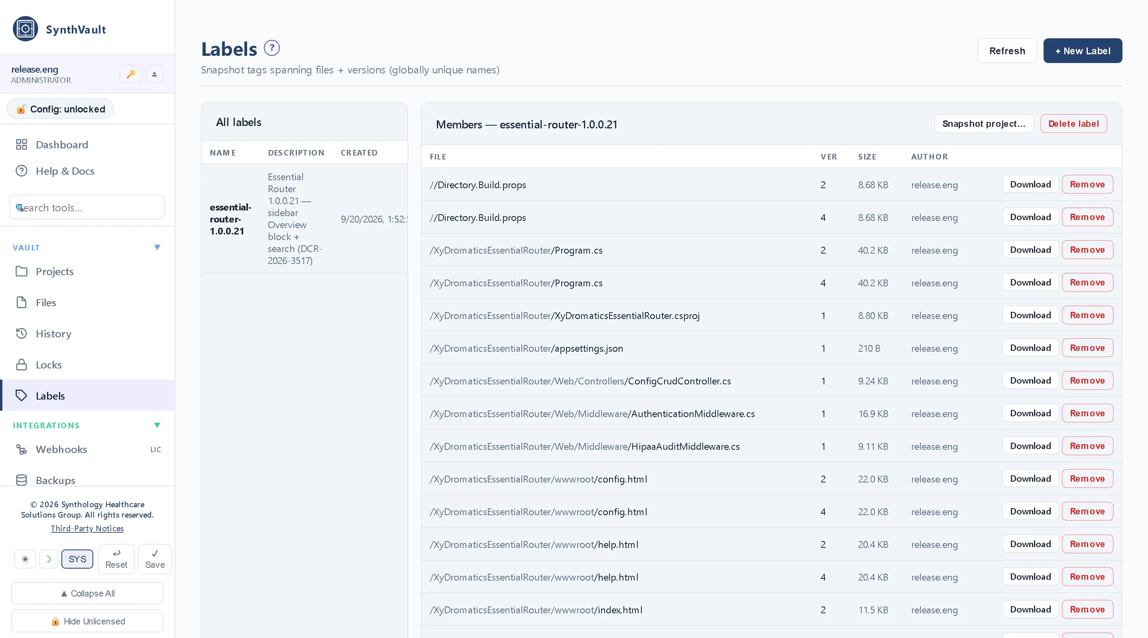Viewport: 1148px width, 638px height.
Task: Remove appsettings.json from the label
Action: coord(1087,348)
